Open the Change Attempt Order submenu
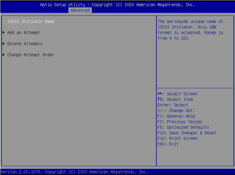 click(31, 55)
